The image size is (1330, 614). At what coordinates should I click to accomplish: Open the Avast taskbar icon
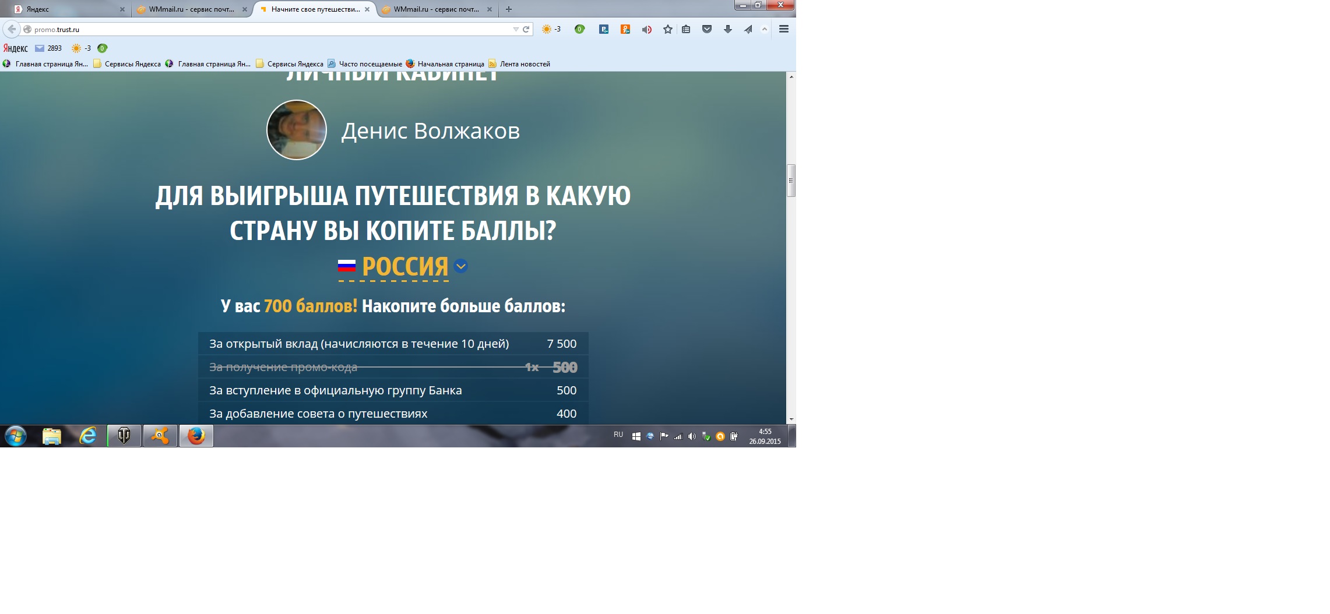tap(160, 436)
